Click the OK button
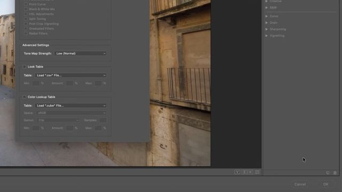342x192 pixels. click(x=325, y=185)
